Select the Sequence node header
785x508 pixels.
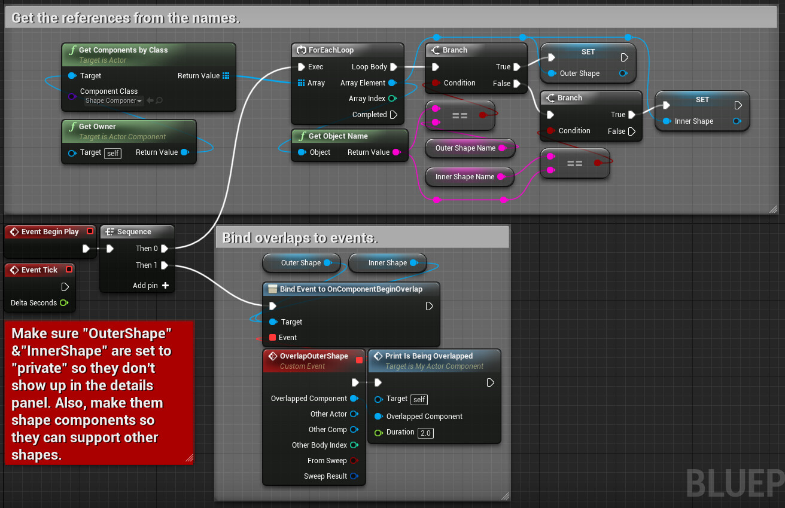[x=137, y=232]
